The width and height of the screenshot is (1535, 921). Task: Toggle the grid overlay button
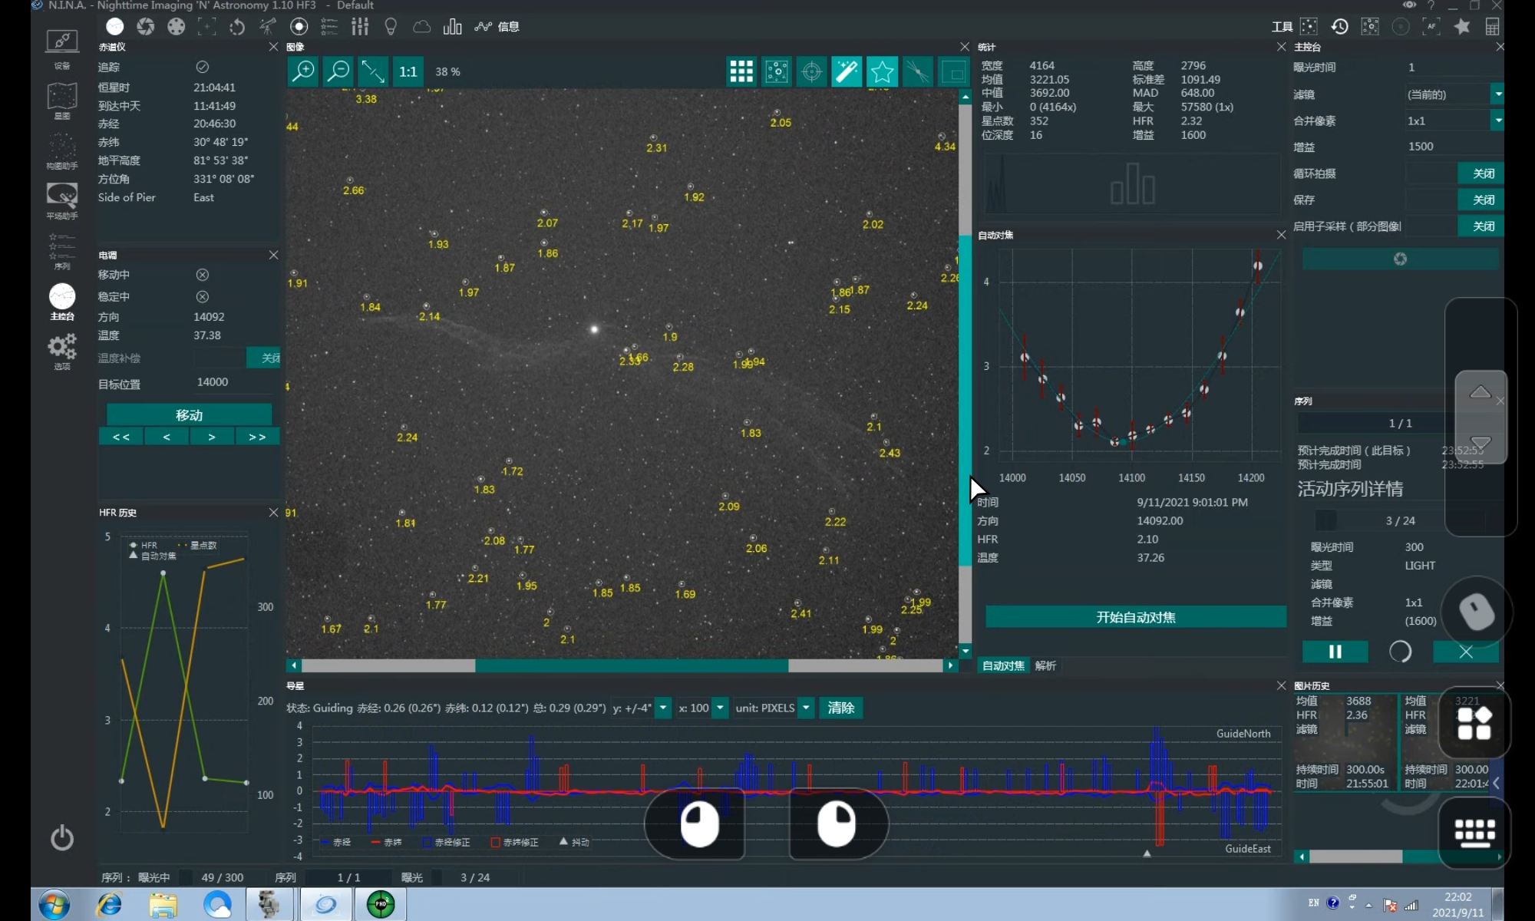pos(741,71)
